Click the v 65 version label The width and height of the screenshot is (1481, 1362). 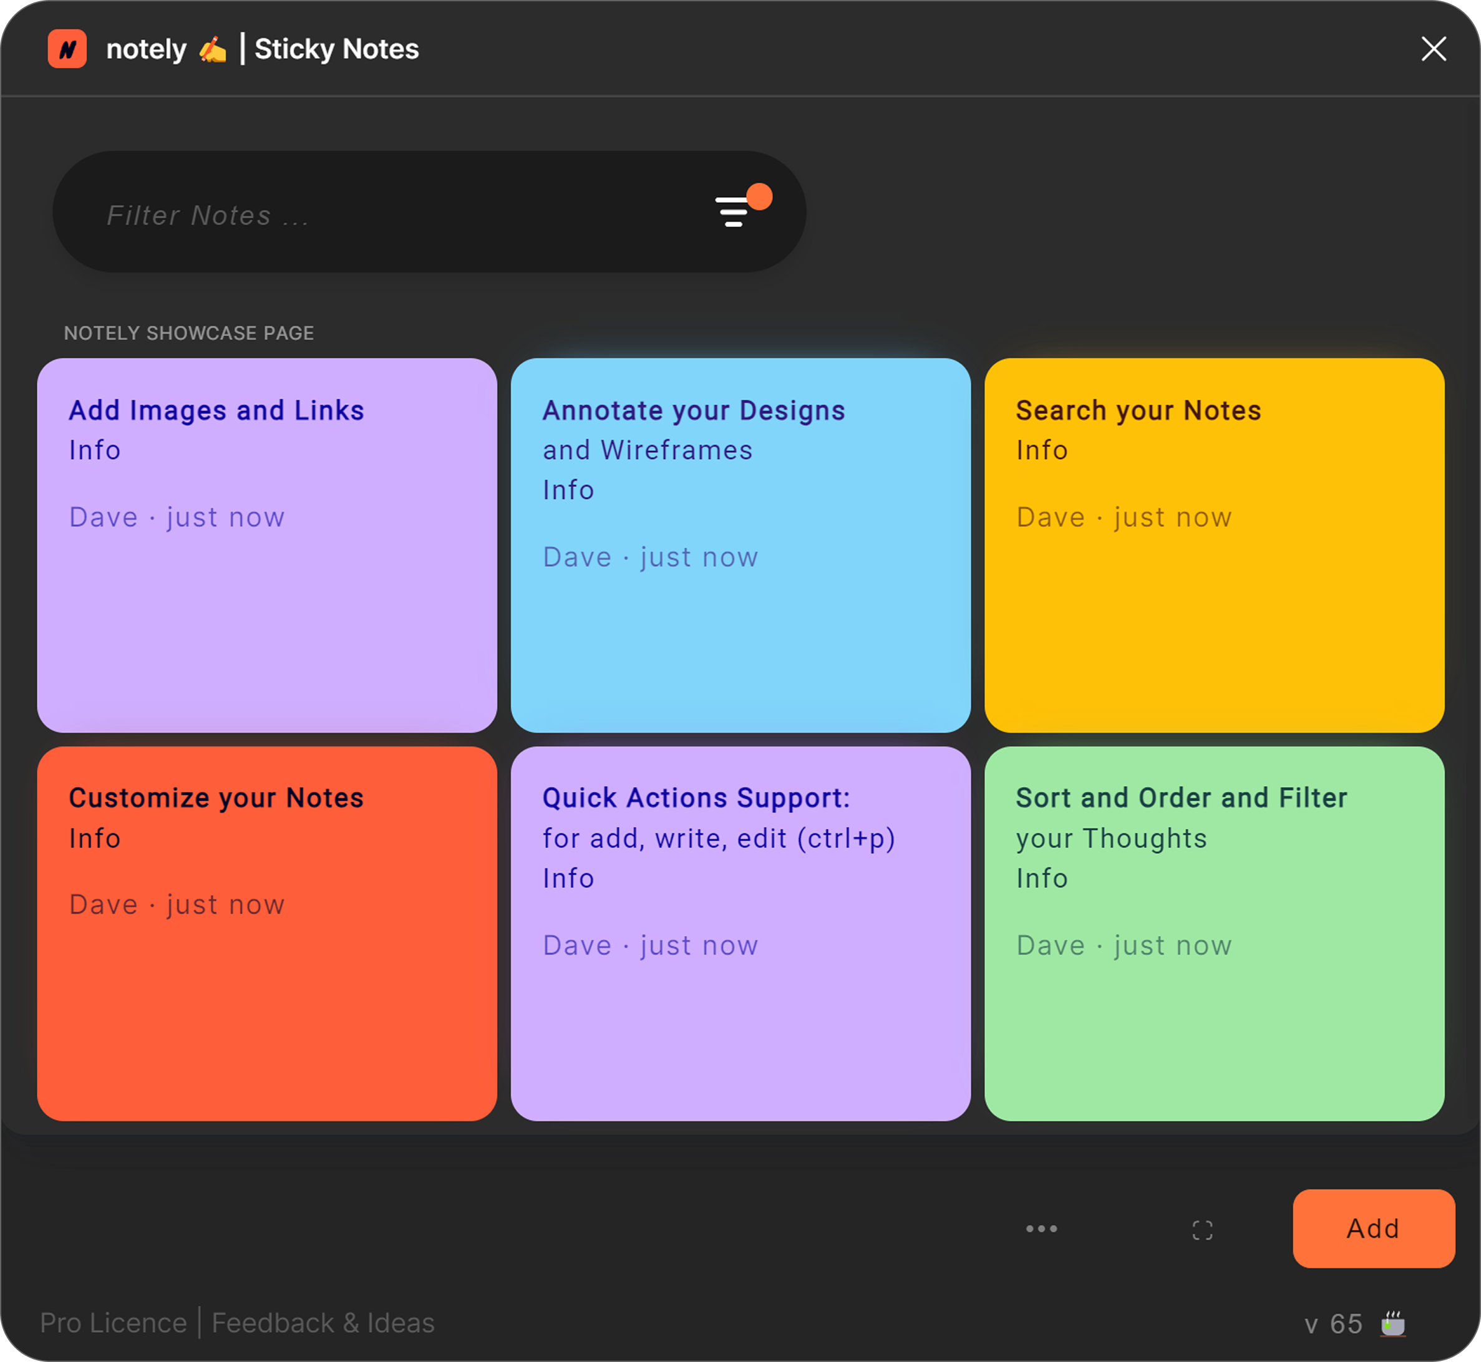pyautogui.click(x=1333, y=1324)
